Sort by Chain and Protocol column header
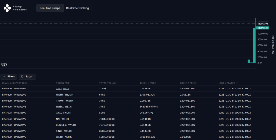 (x=15, y=83)
